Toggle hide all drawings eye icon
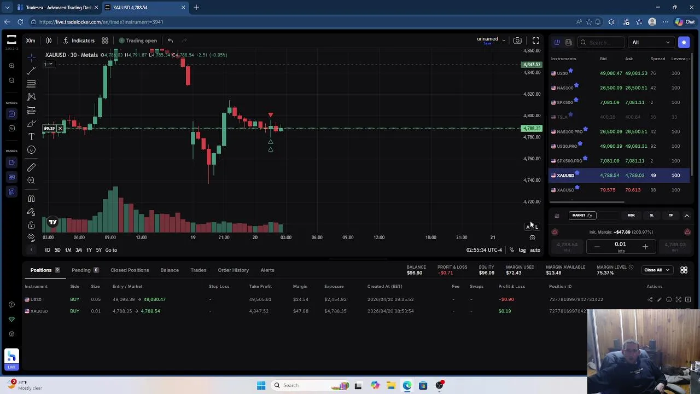700x394 pixels. pyautogui.click(x=31, y=237)
